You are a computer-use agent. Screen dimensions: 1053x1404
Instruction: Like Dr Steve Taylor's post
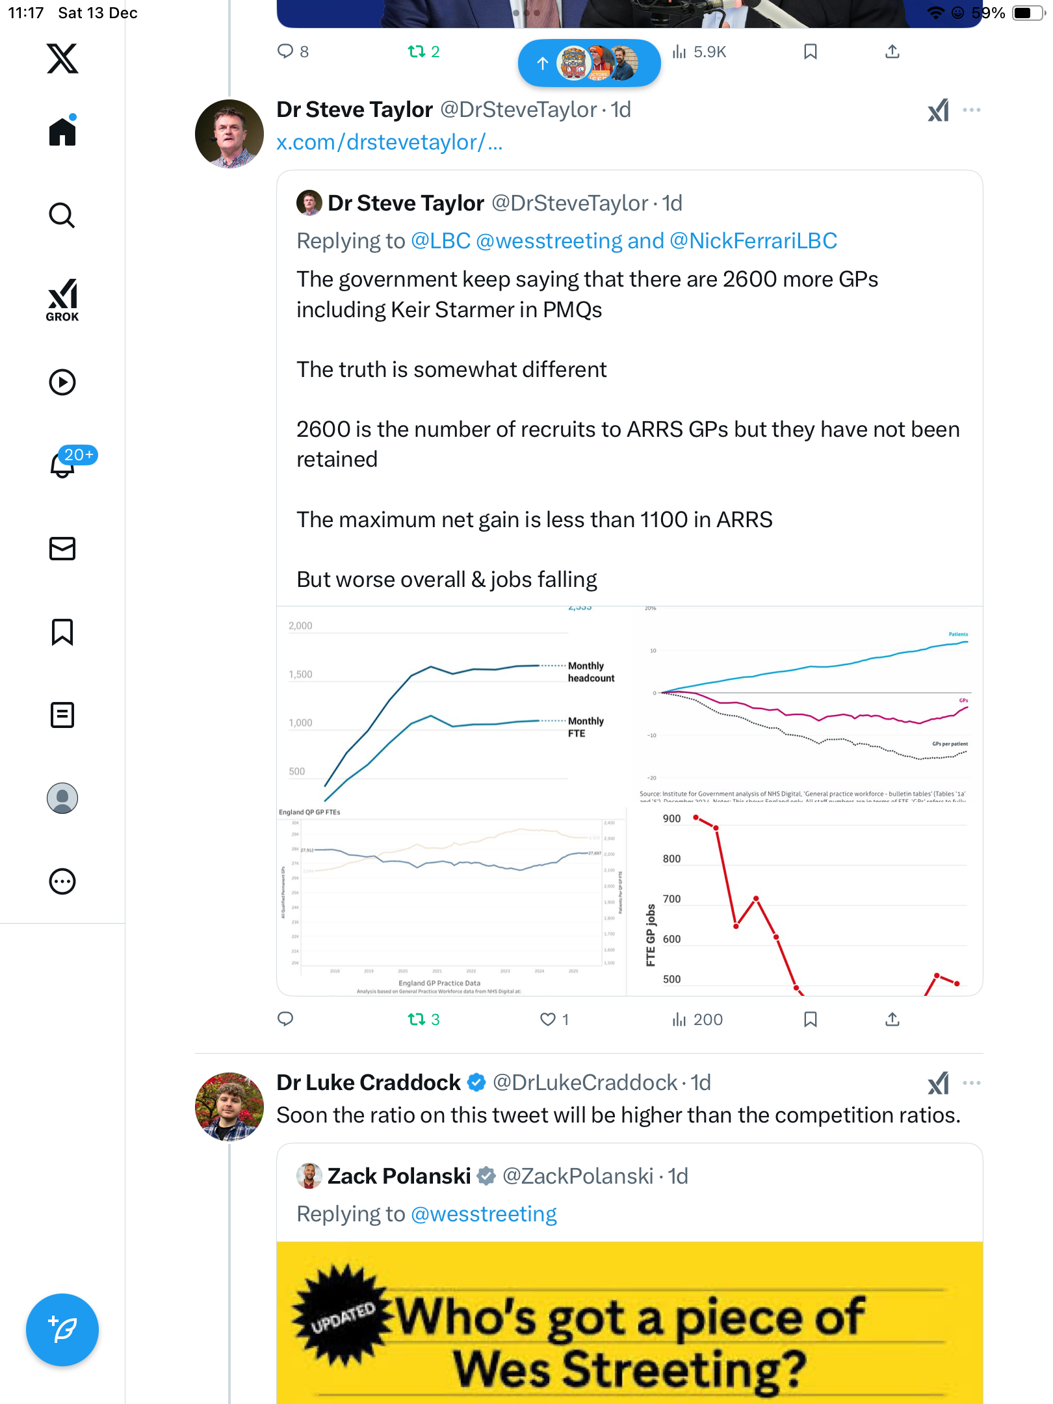click(x=548, y=1019)
